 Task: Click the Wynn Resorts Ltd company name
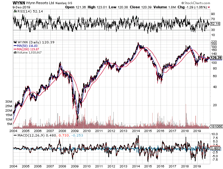point(40,3)
